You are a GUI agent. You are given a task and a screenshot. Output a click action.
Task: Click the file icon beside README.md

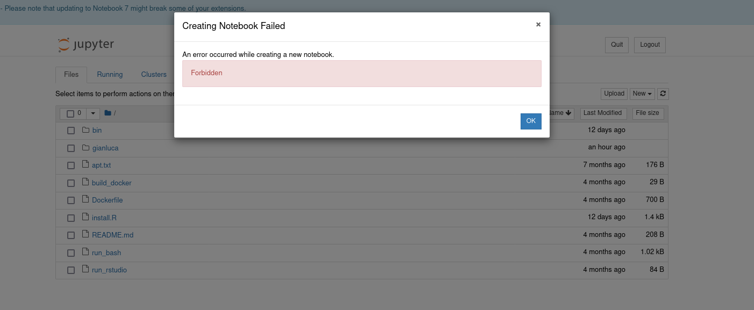(x=85, y=234)
